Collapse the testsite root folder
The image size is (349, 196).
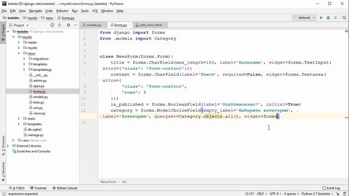[x=8, y=32]
